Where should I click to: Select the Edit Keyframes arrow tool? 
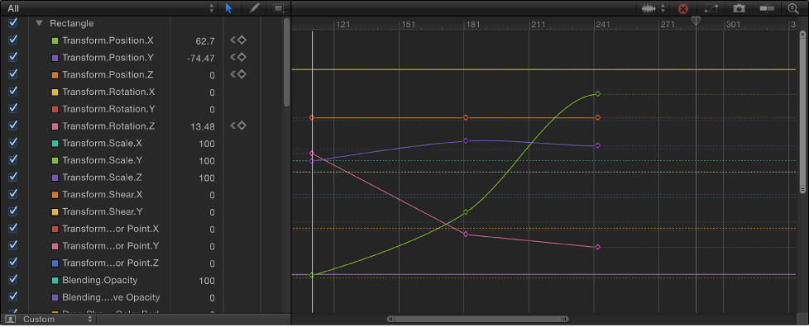pyautogui.click(x=229, y=8)
